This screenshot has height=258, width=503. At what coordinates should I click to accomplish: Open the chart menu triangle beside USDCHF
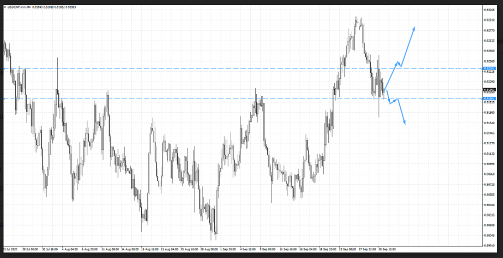pos(5,7)
